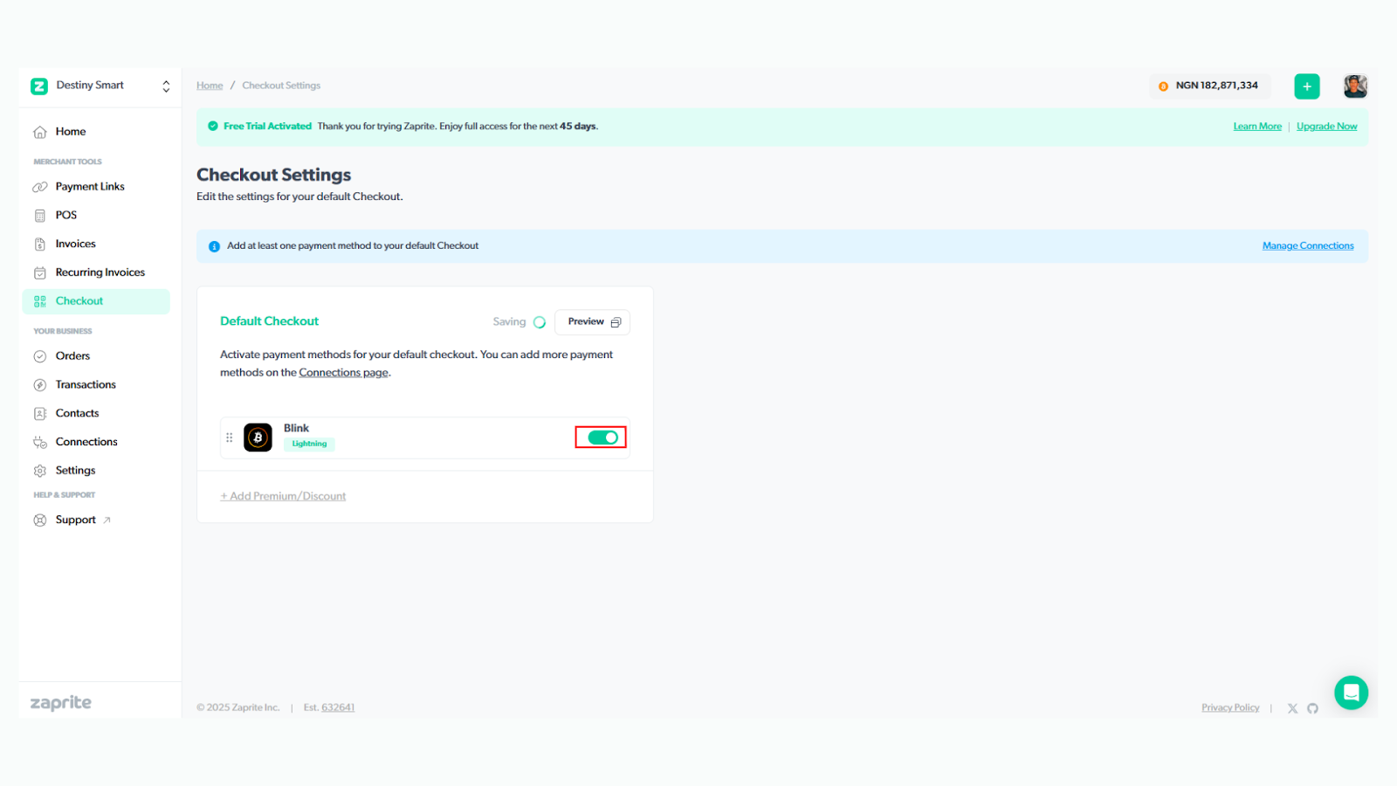Grab the drag handle on the Blink row
1397x786 pixels.
pyautogui.click(x=230, y=438)
